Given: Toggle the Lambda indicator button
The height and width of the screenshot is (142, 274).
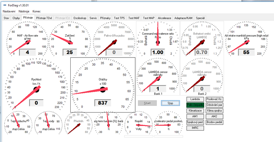Looking at the screenshot, I should pyautogui.click(x=195, y=99).
